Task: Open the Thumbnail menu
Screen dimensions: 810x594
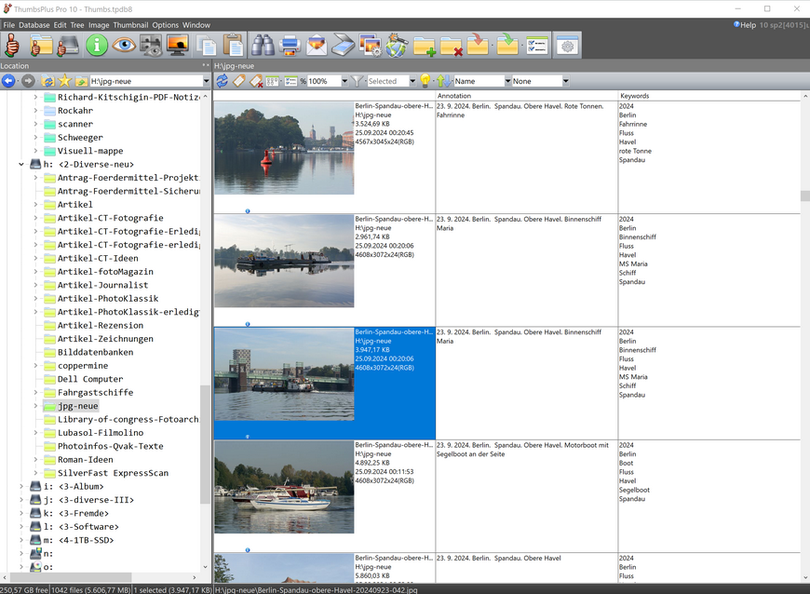Action: [130, 25]
